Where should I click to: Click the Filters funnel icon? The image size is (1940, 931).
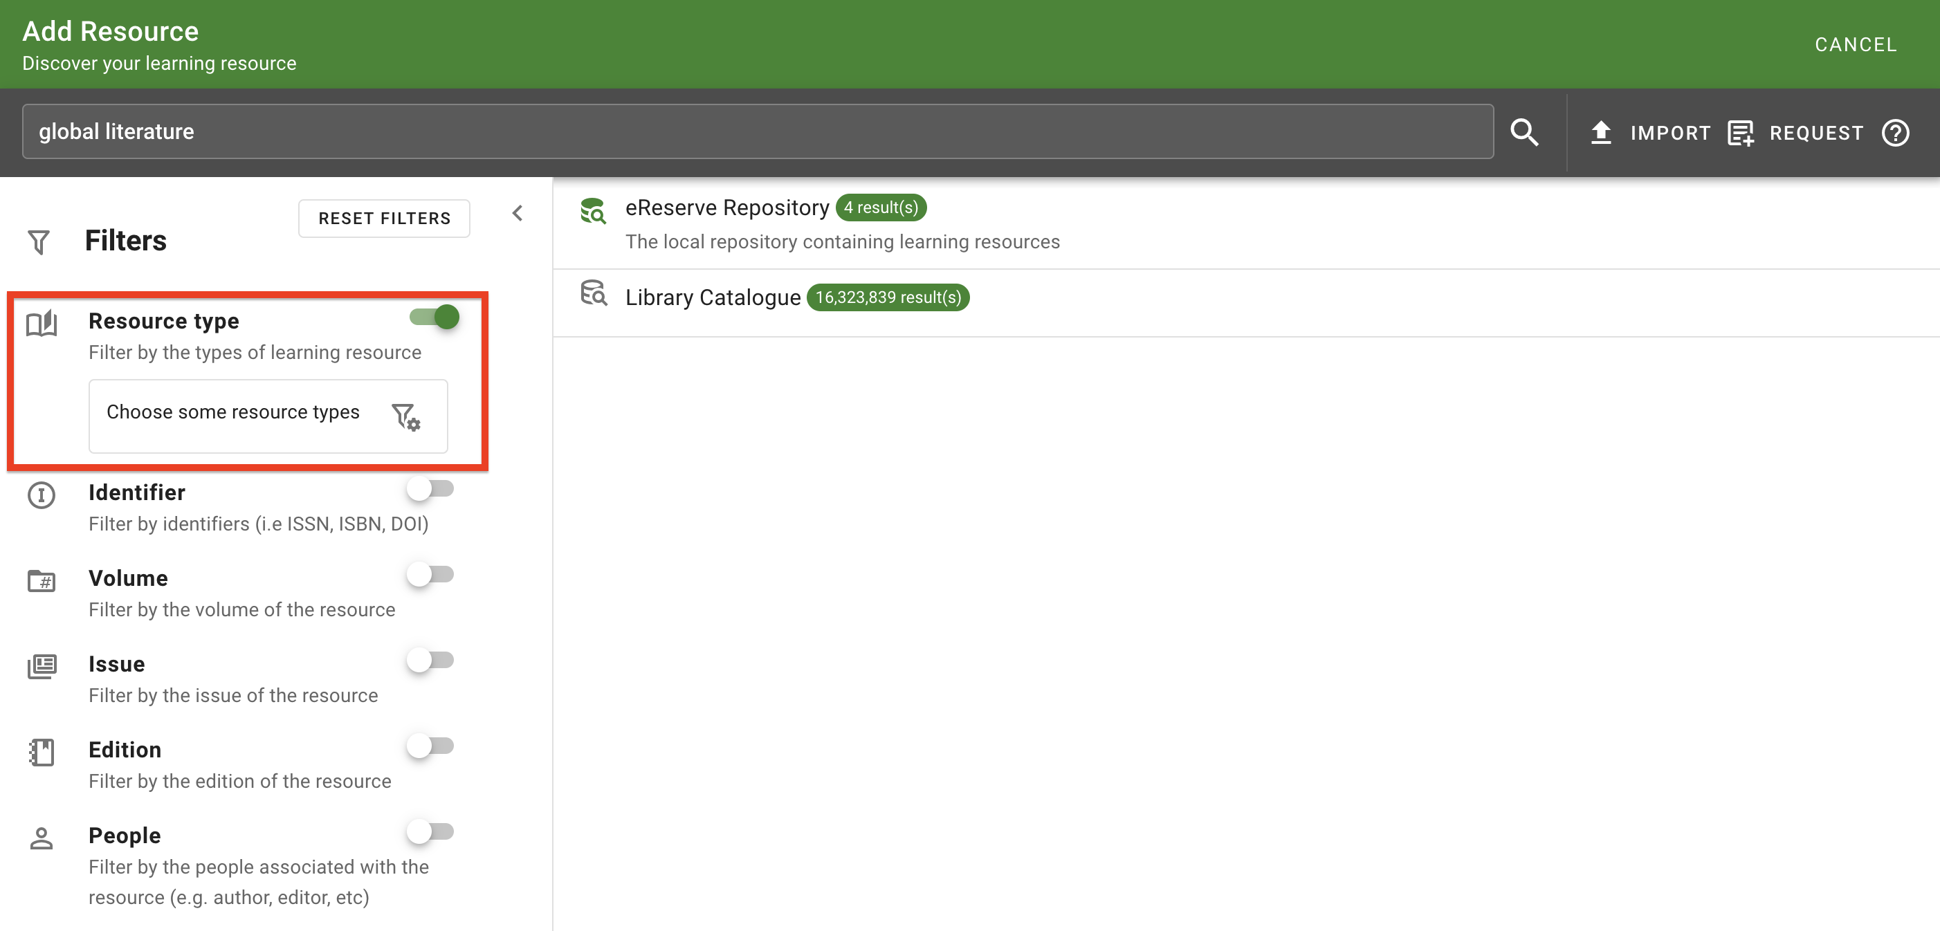coord(39,241)
